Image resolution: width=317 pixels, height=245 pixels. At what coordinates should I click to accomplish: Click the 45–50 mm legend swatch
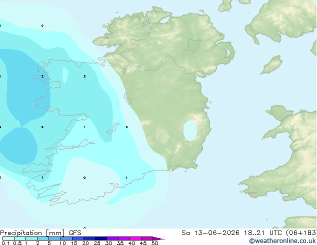[x=147, y=238]
